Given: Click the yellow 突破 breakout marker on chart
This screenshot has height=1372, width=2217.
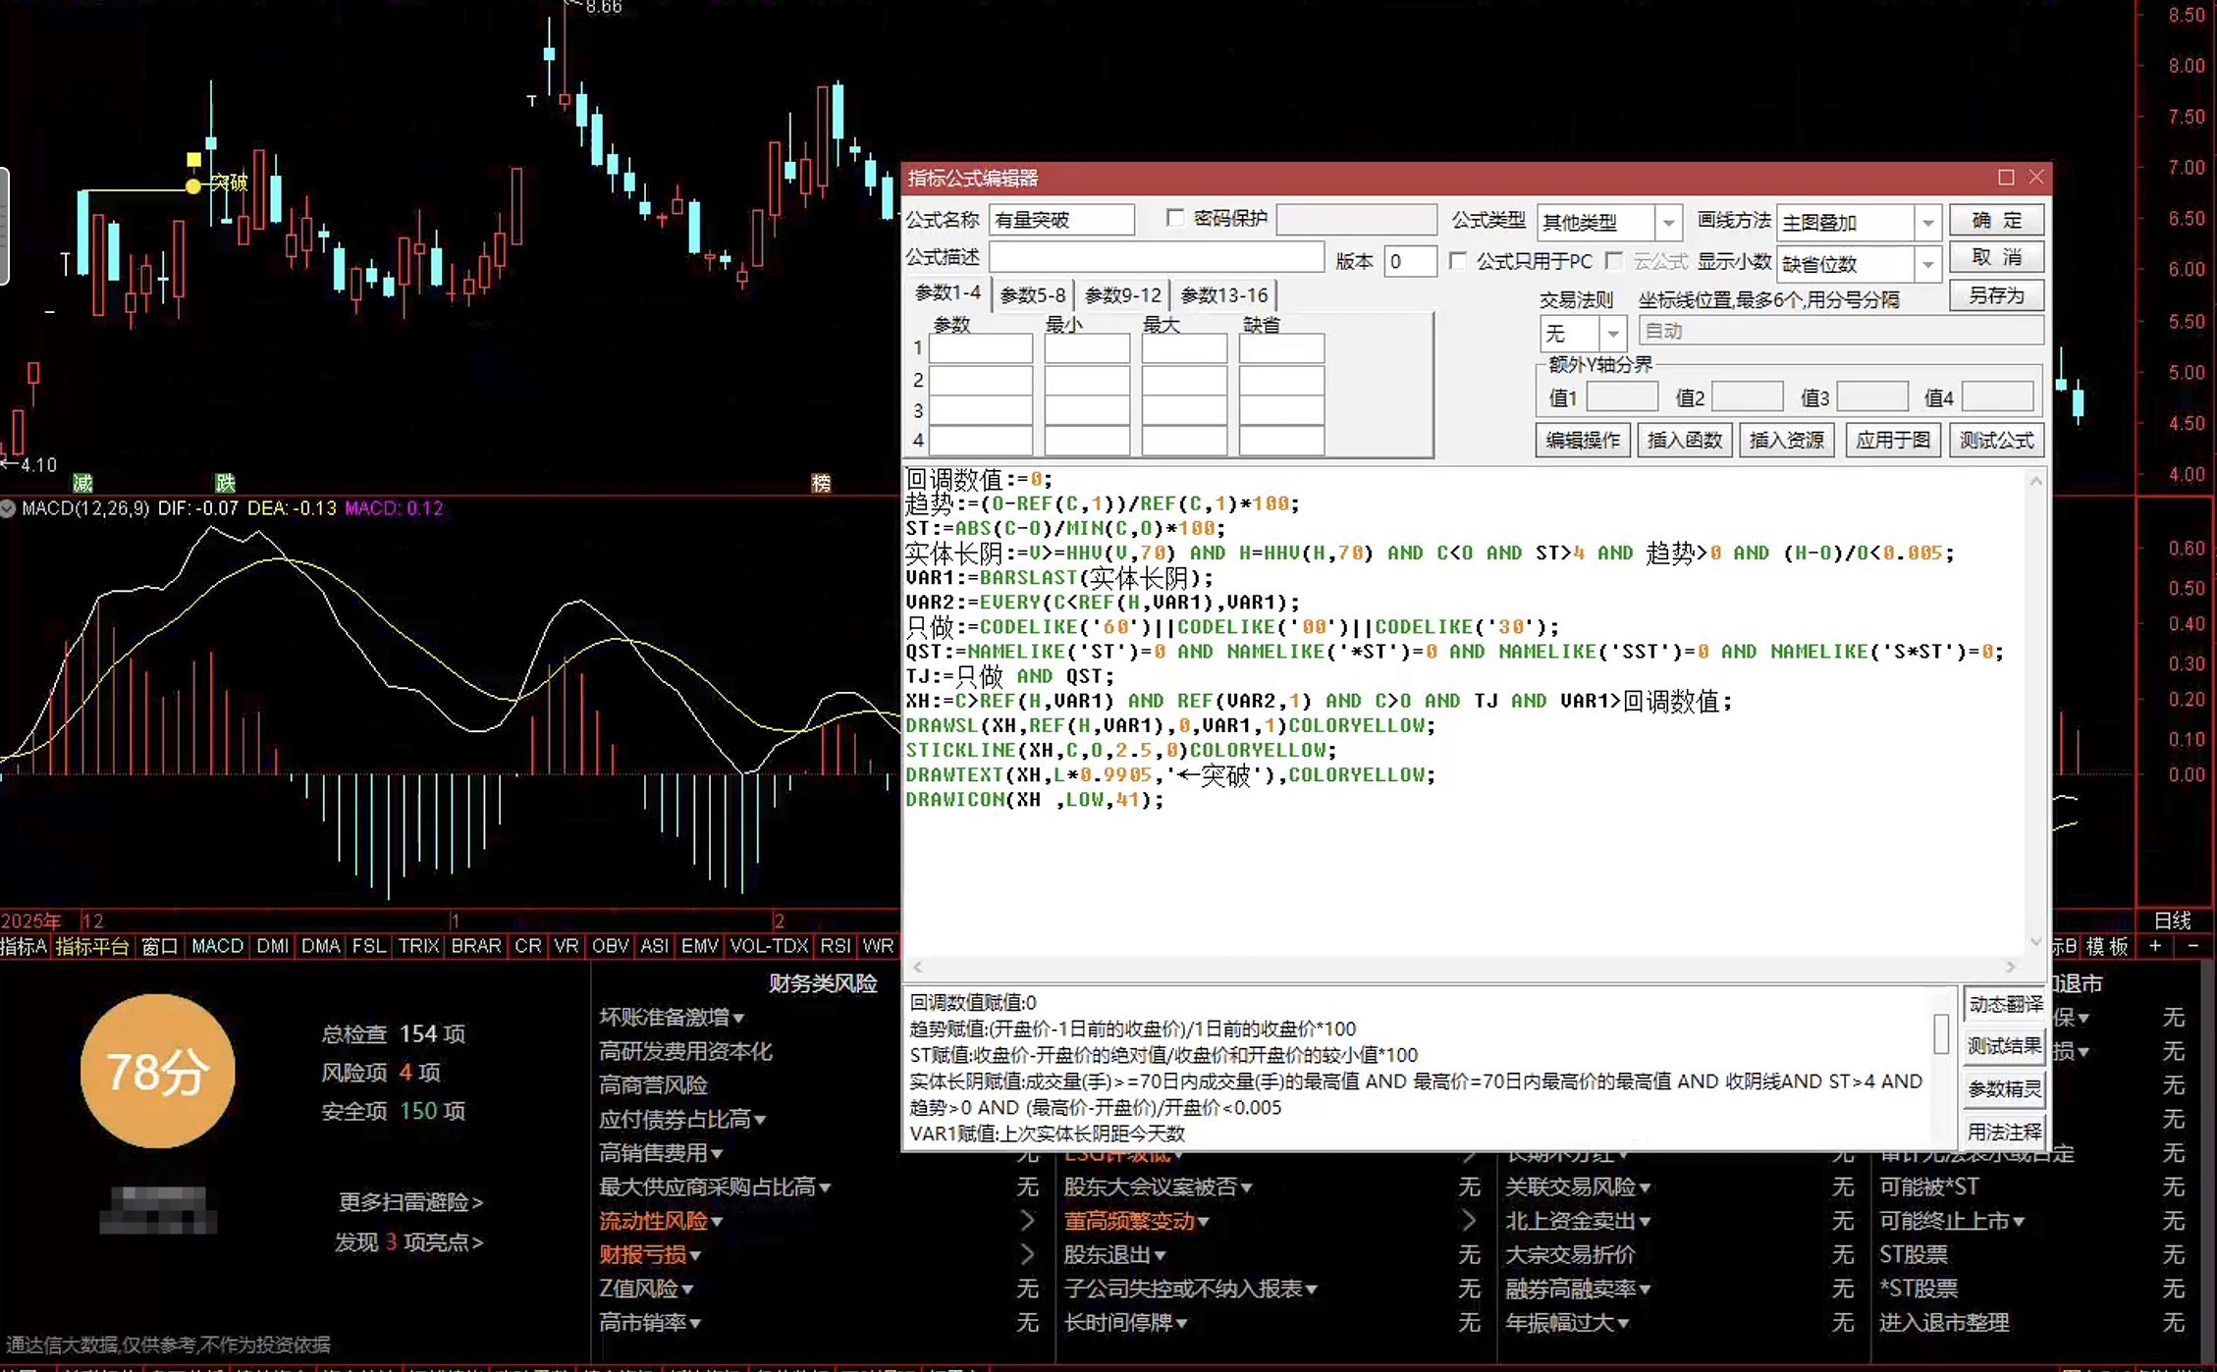Looking at the screenshot, I should [228, 183].
